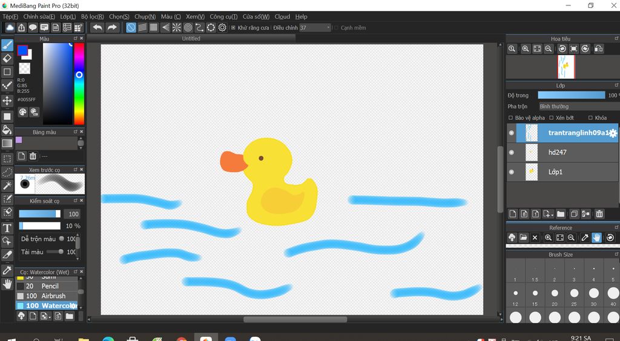Duplicate layer icon in Layer panel

coord(575,214)
